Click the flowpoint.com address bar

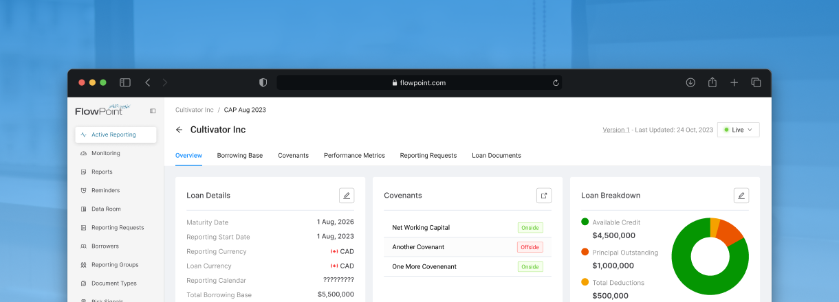419,82
